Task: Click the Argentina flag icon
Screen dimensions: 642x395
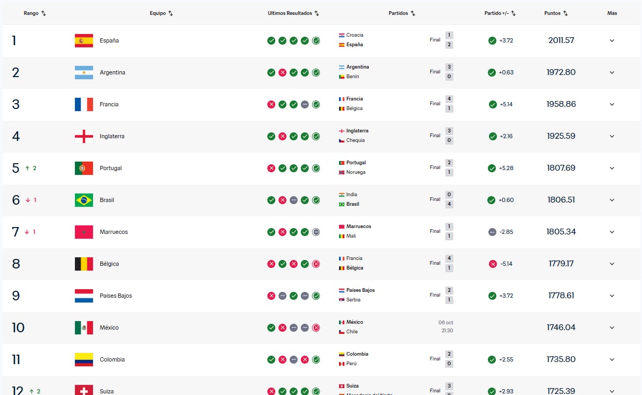Action: 84,72
